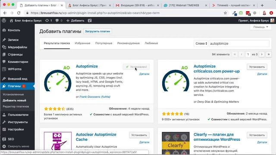Open Clearfy плагин для оптимизации title
276x155 pixels.
coord(217,137)
